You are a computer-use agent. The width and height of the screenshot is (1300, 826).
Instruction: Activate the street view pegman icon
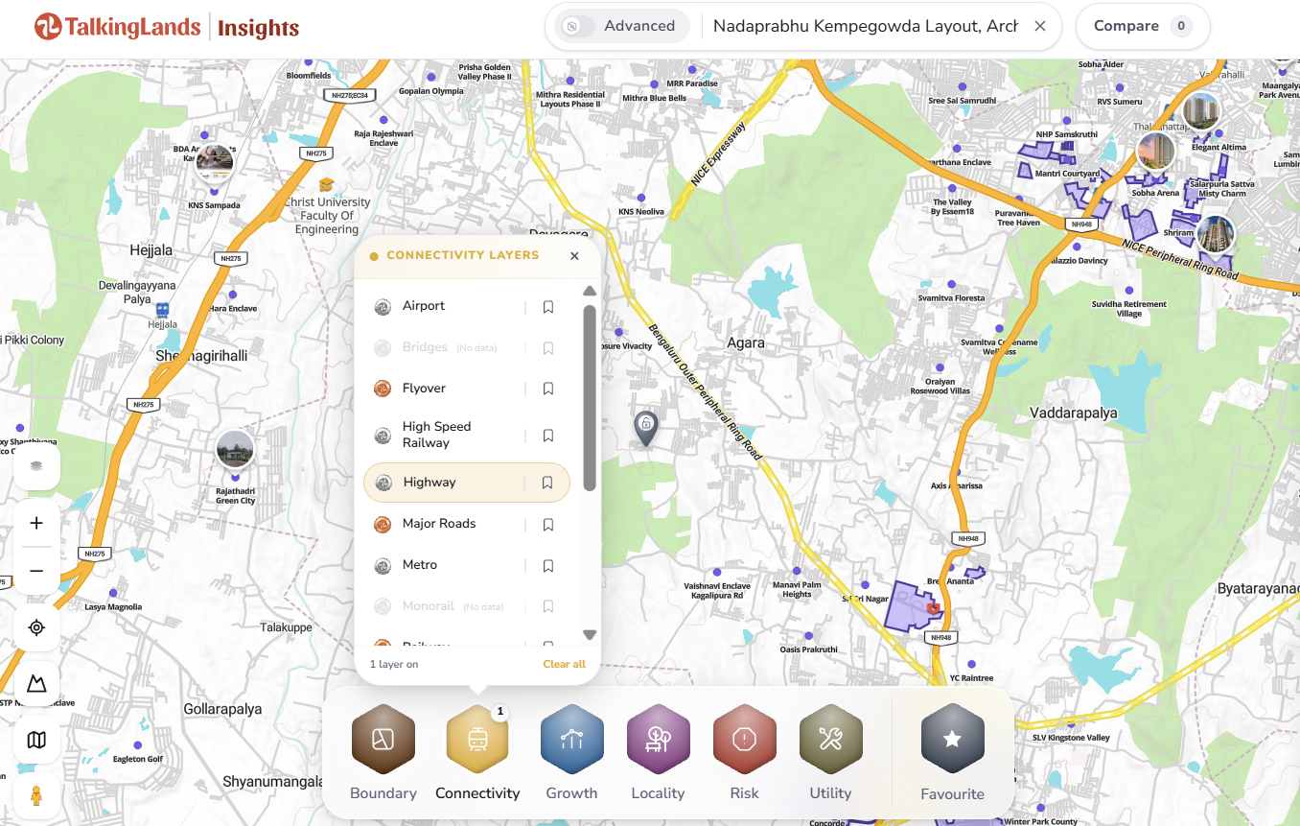[36, 795]
